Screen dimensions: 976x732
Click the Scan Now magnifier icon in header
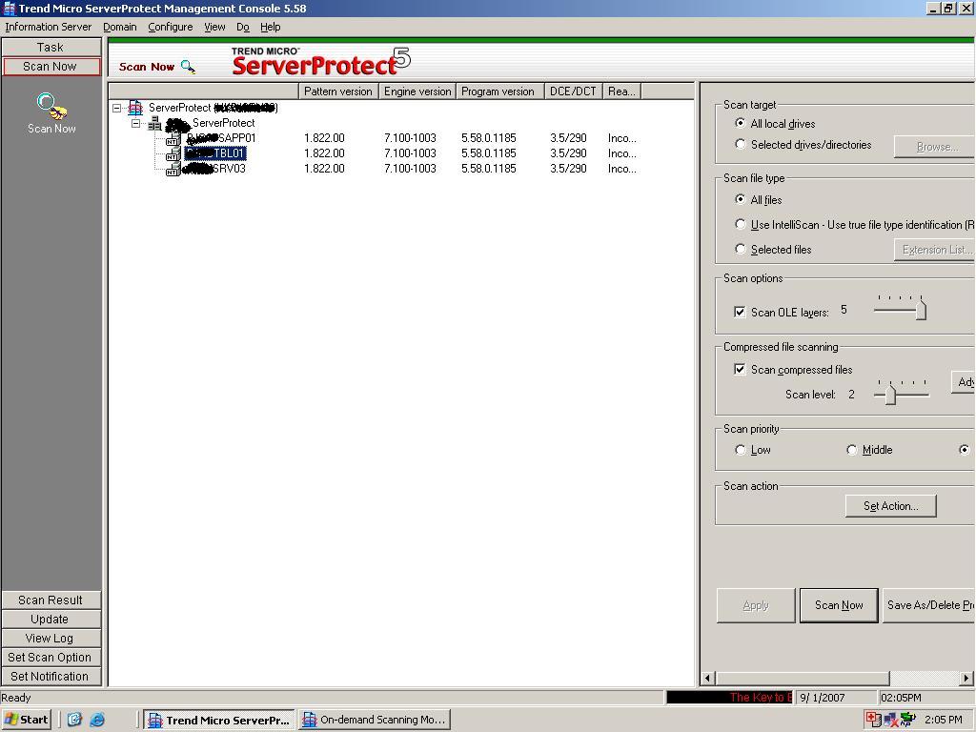[x=187, y=67]
